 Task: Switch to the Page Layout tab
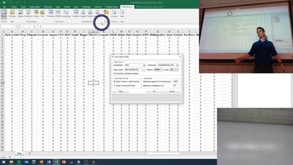click(35, 7)
